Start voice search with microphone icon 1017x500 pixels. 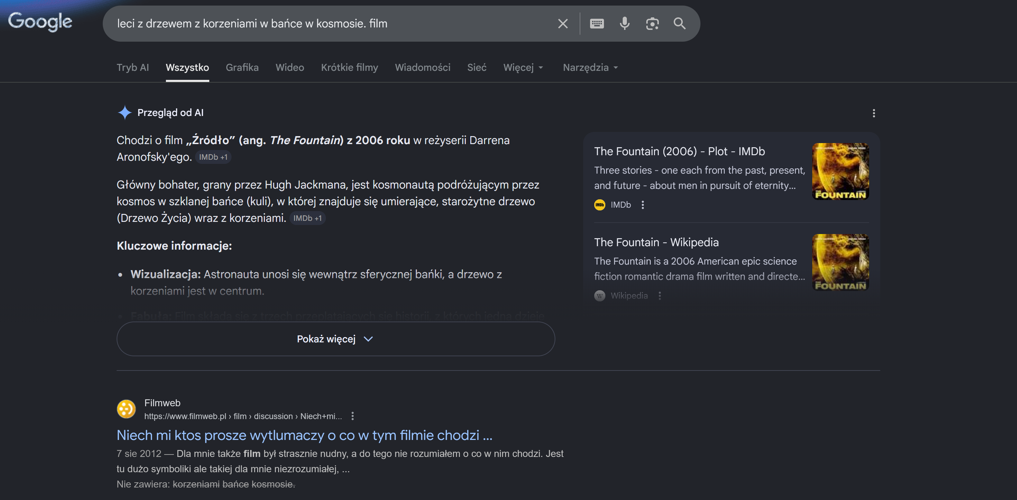(x=624, y=24)
